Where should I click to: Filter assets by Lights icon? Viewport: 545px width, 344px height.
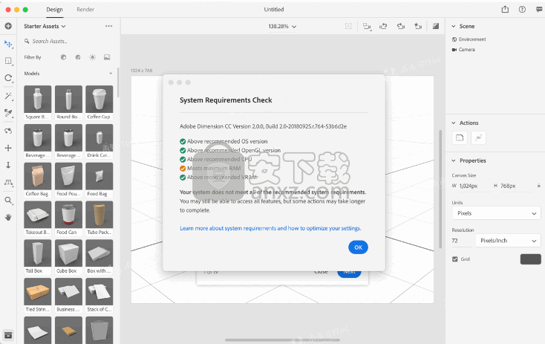point(93,57)
